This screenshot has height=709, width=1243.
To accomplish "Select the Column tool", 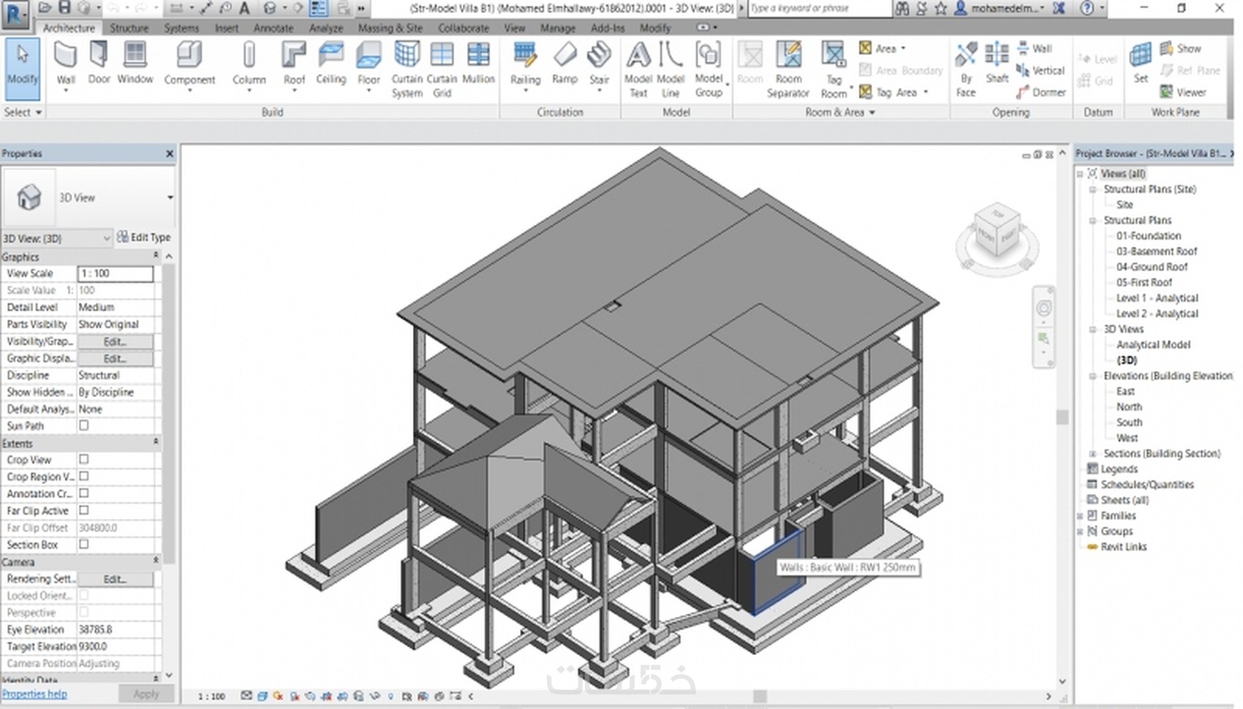I will click(249, 66).
